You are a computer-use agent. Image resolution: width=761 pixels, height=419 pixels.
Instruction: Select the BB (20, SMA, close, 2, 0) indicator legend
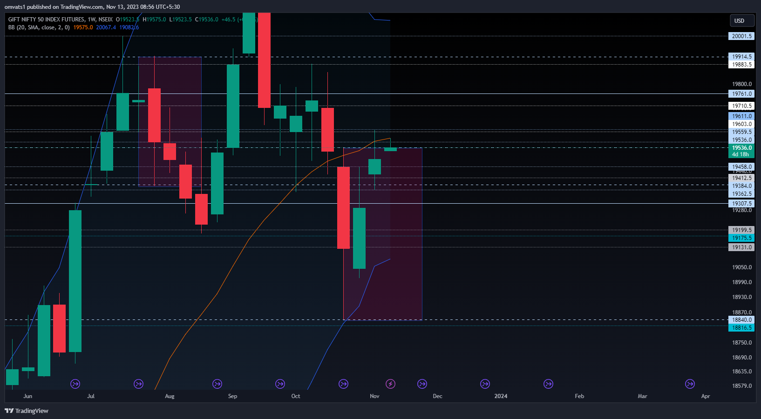39,27
